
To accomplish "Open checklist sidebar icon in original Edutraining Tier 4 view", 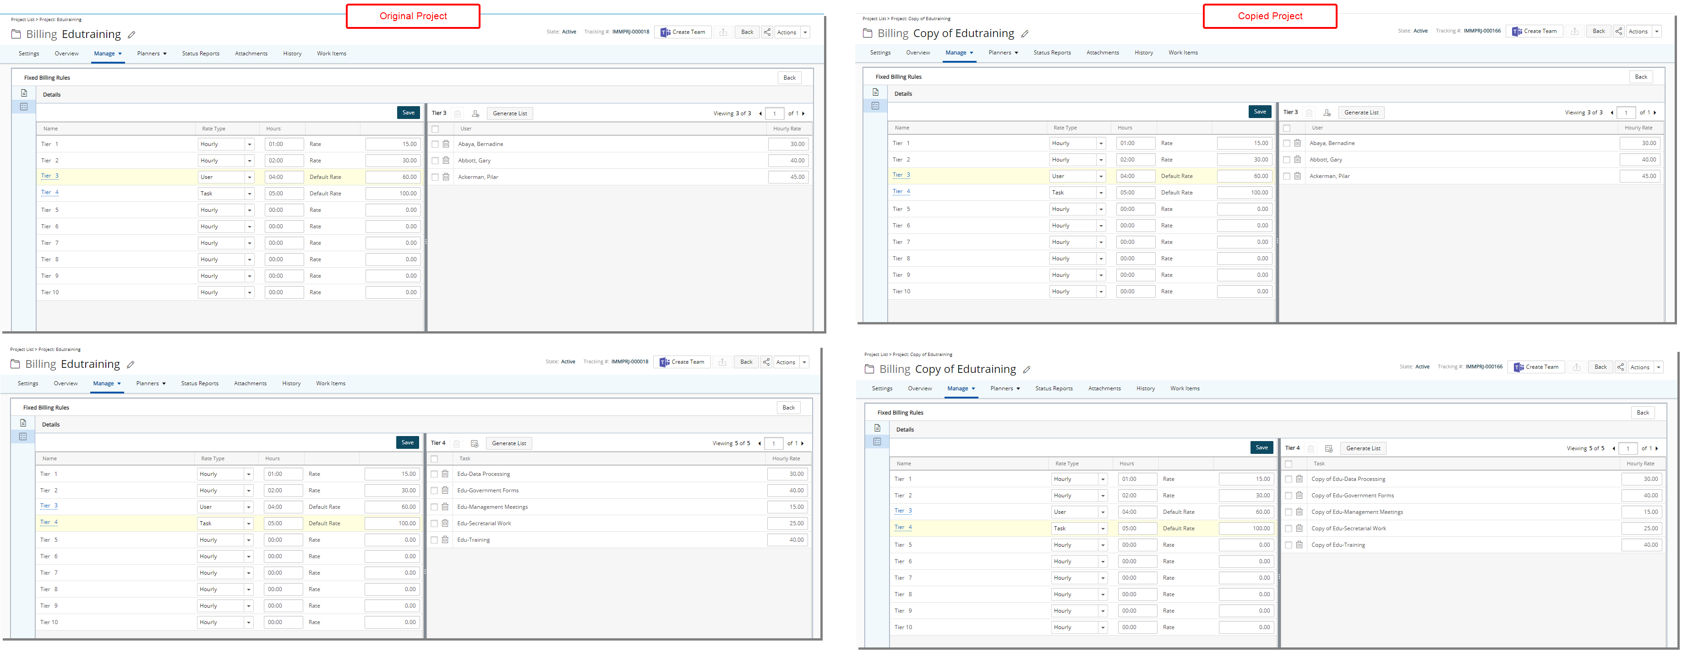I will pyautogui.click(x=23, y=437).
